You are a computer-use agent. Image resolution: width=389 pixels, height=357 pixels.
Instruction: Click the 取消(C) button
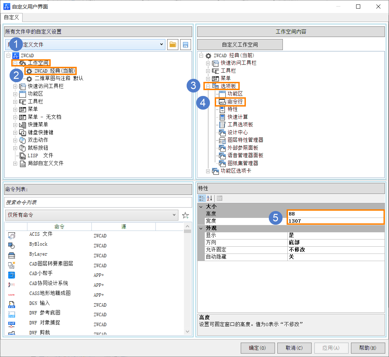click(294, 348)
